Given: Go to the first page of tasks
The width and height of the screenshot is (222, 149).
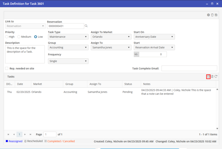Looking at the screenshot, I should coord(8,134).
